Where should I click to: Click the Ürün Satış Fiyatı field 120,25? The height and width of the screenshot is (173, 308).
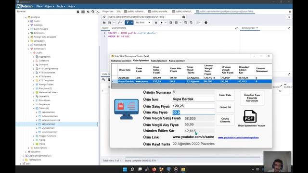[193, 106]
